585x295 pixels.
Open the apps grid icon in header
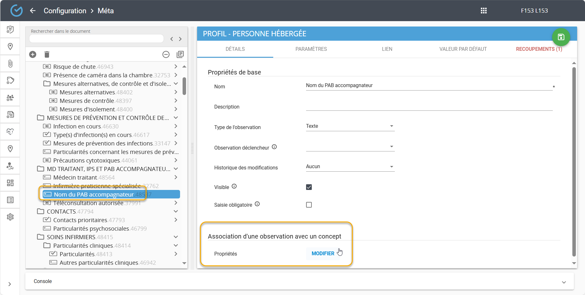[484, 11]
